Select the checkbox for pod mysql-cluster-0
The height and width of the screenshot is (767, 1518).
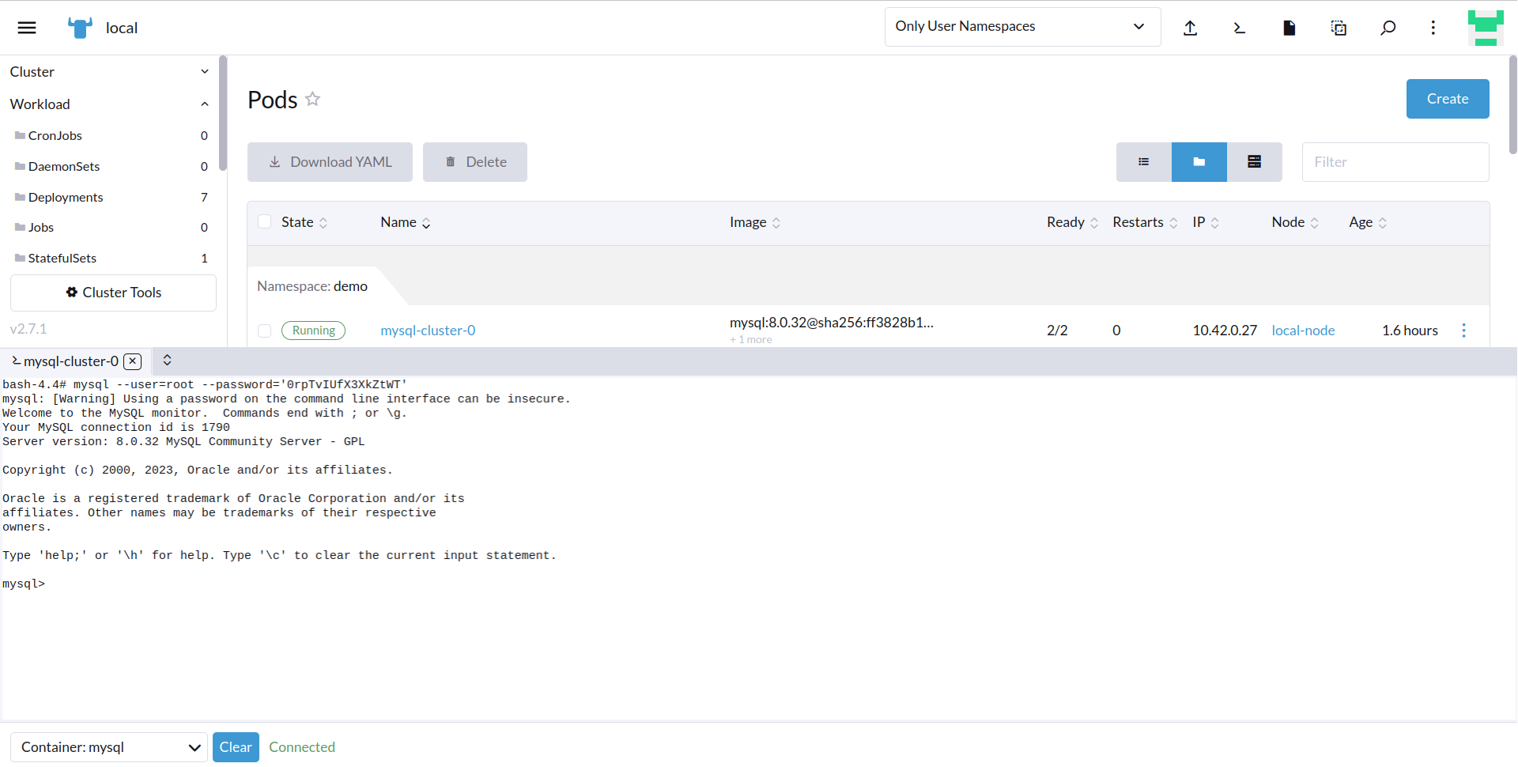tap(265, 331)
